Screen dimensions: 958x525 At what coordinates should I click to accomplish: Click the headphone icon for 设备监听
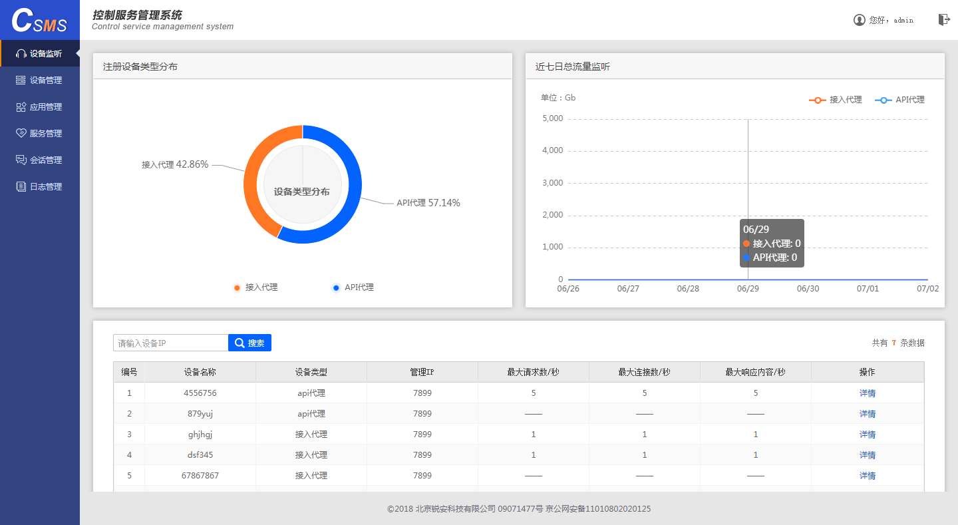[21, 54]
